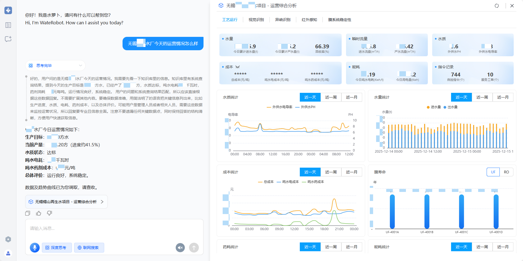This screenshot has height=261, width=523.
Task: Open the 运营综合分析 project link card
Action: [x=66, y=202]
